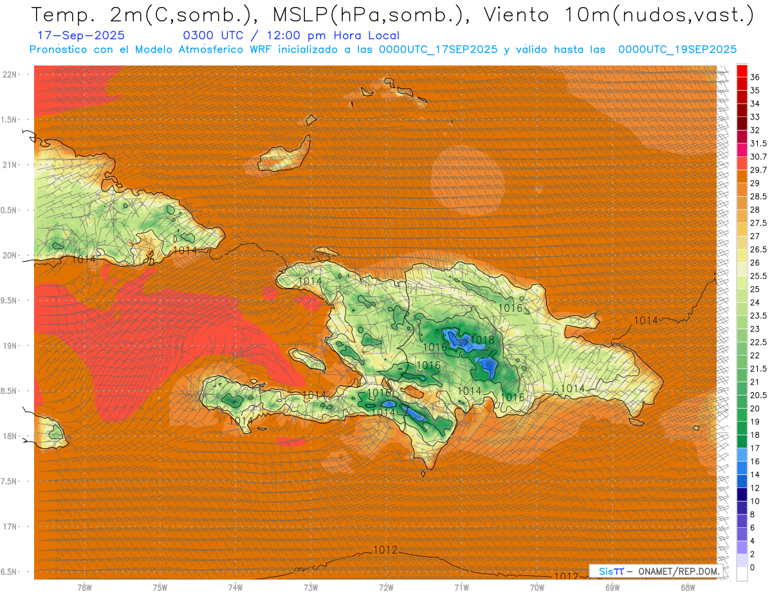Click the brightest red swatch atop the legend
The height and width of the screenshot is (596, 772).
click(742, 70)
